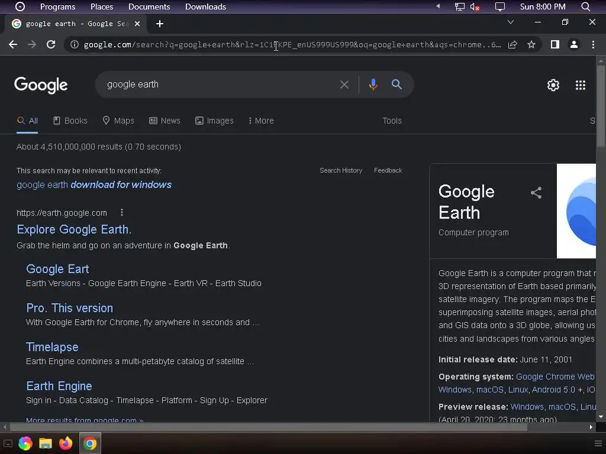Open the Downloads menu

[205, 7]
